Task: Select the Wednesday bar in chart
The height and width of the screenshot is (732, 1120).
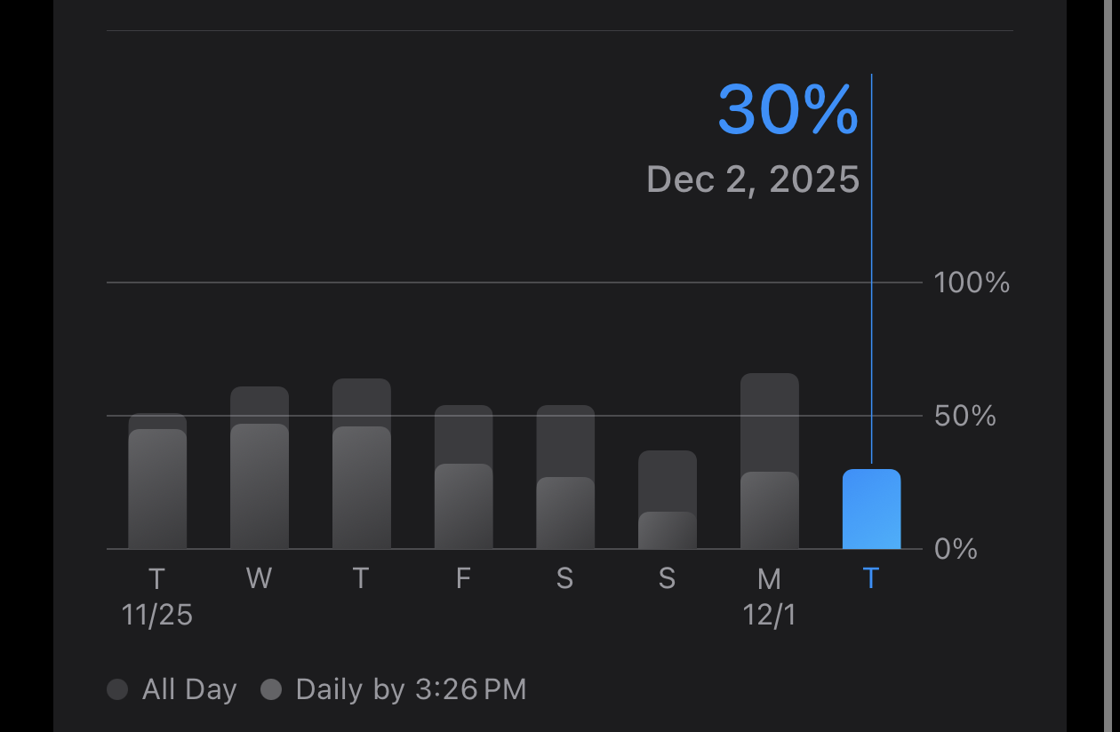Action: [x=260, y=467]
